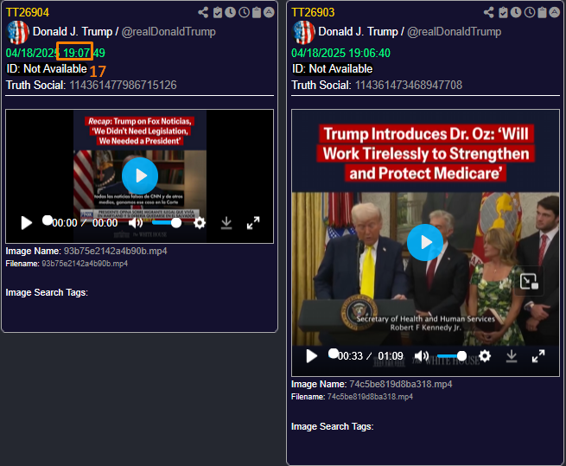
Task: Click plain clipboard icon on post TT26904
Action: point(257,12)
